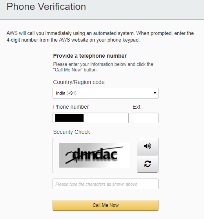Click the Phone Verification page title
Image resolution: width=204 pixels, height=219 pixels.
pyautogui.click(x=46, y=7)
